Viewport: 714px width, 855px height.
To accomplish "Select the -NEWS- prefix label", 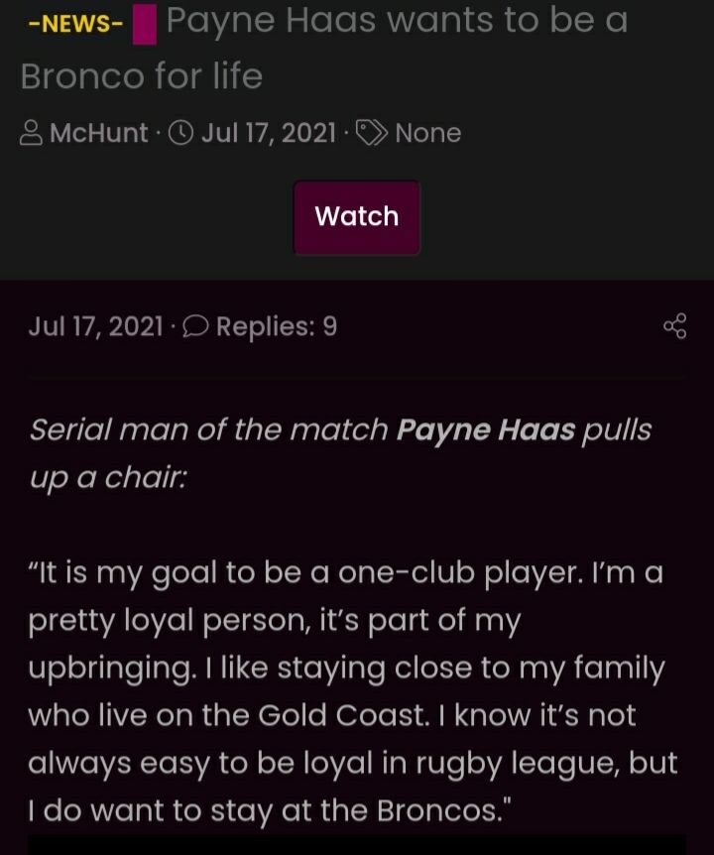I will [75, 24].
